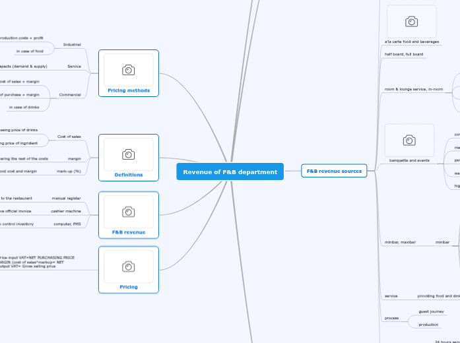The height and width of the screenshot is (343, 460).
Task: Select the F&B revenue sources node
Action: tap(334, 171)
